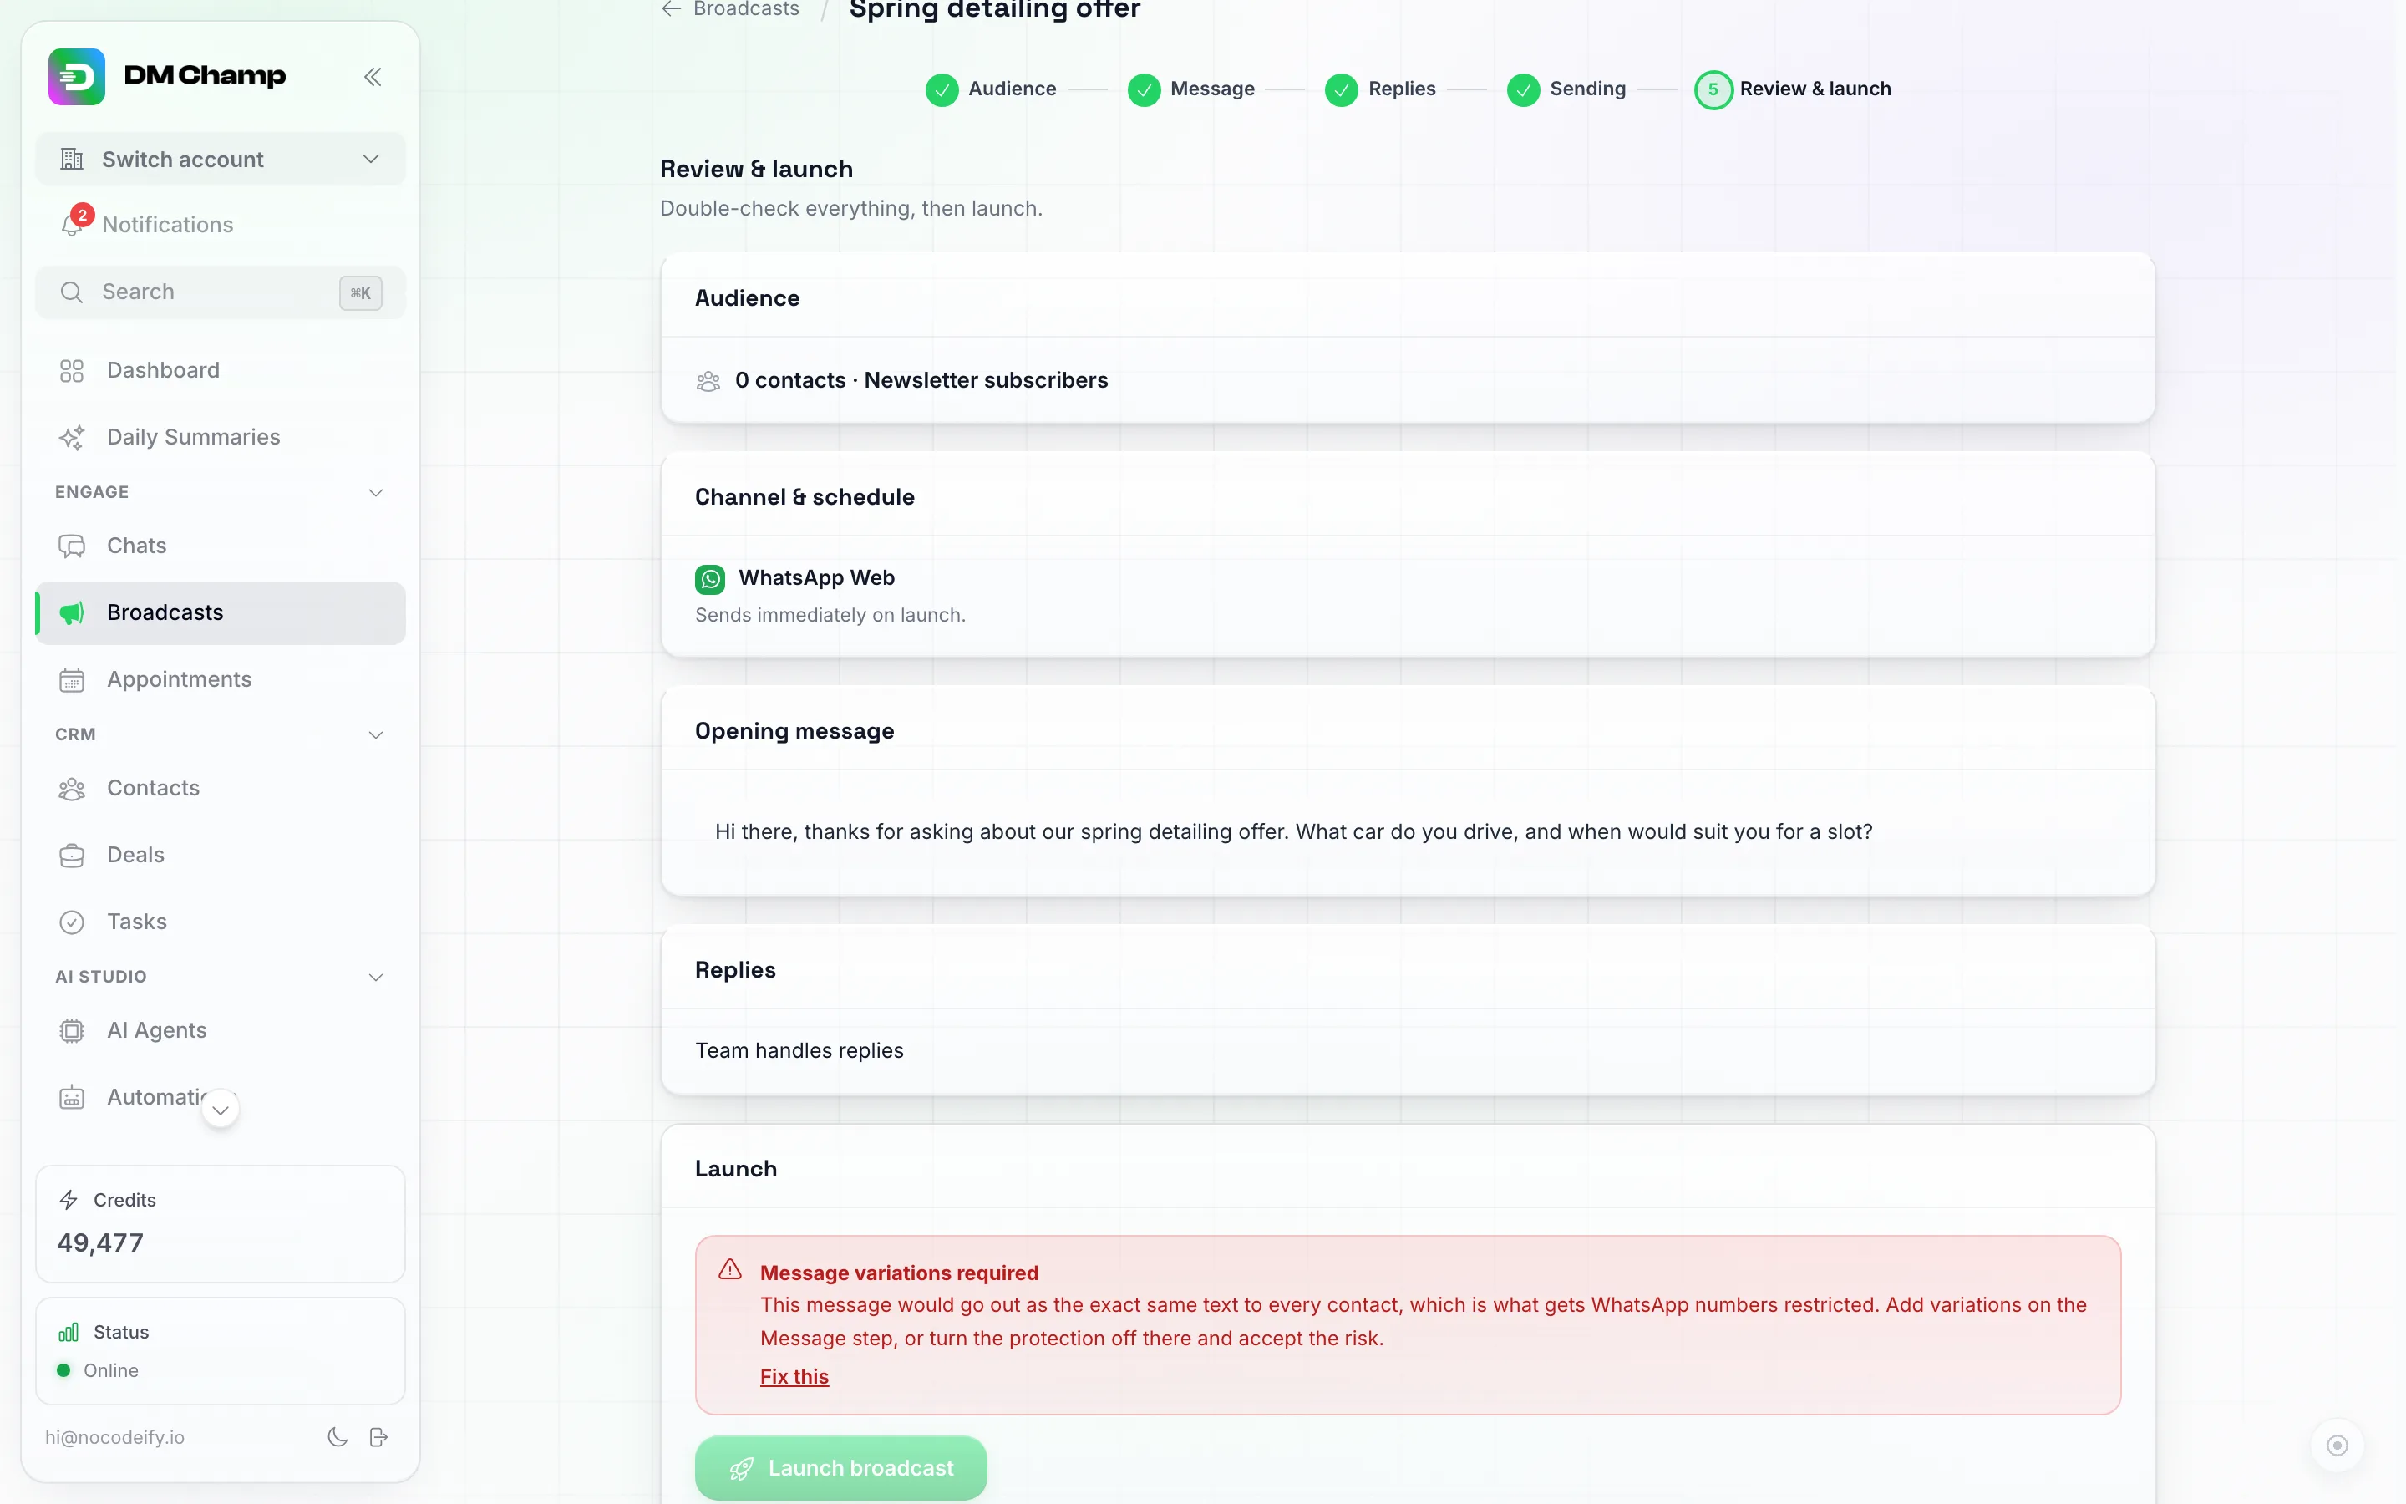Open Notifications bell with badge

point(74,223)
